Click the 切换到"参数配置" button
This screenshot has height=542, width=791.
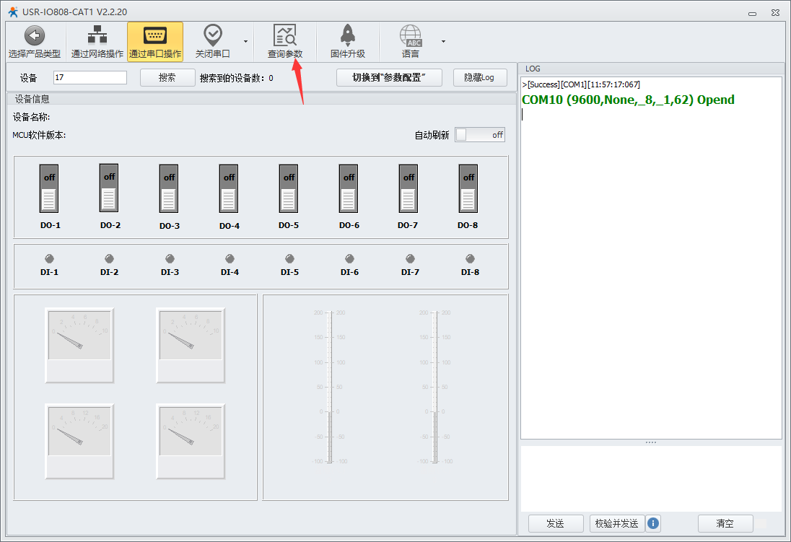[389, 77]
